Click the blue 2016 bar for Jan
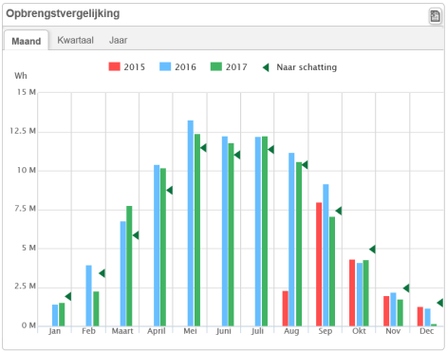 pos(55,315)
